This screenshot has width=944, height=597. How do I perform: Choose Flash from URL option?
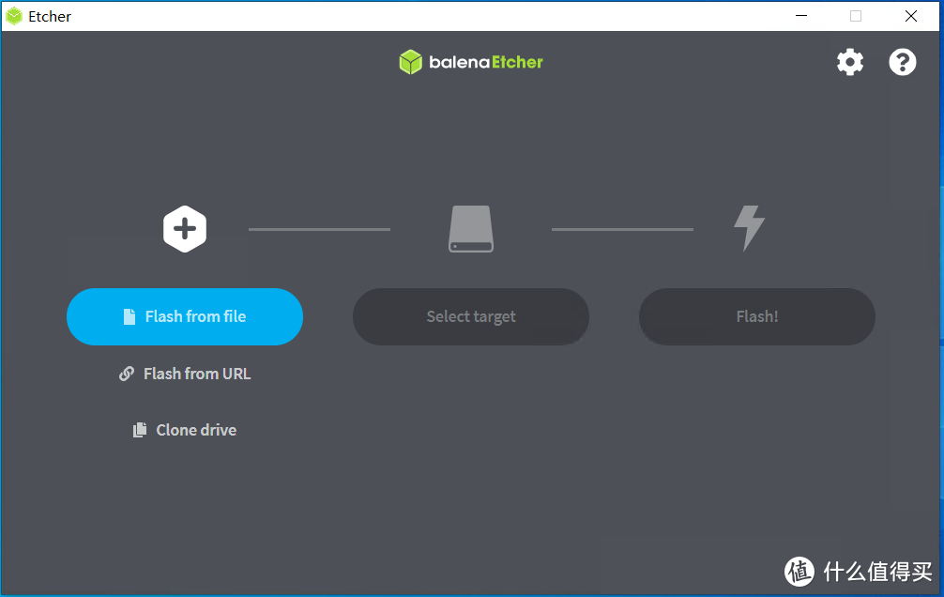[x=185, y=374]
